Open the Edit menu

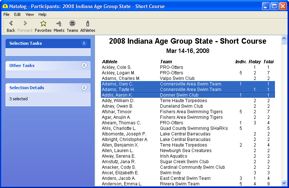[17, 14]
